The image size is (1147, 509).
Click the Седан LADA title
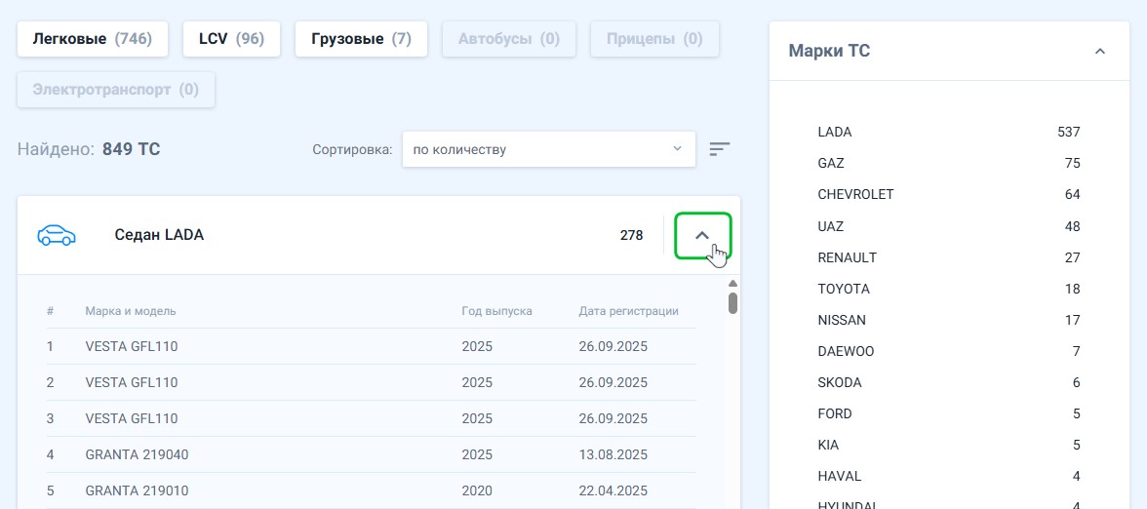click(160, 236)
